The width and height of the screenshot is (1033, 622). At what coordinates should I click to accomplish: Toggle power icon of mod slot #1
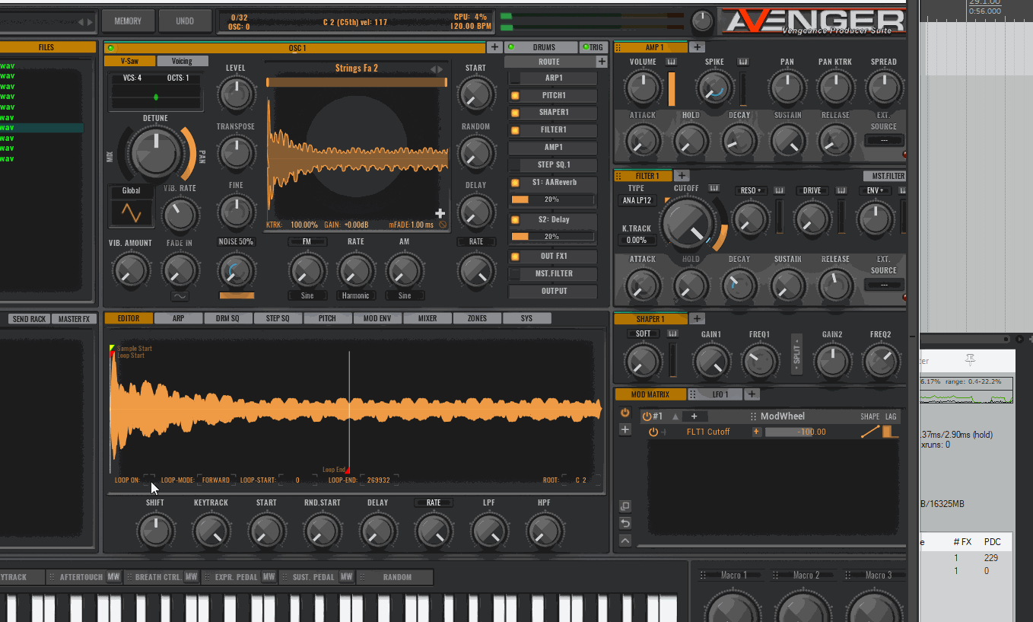click(x=647, y=416)
